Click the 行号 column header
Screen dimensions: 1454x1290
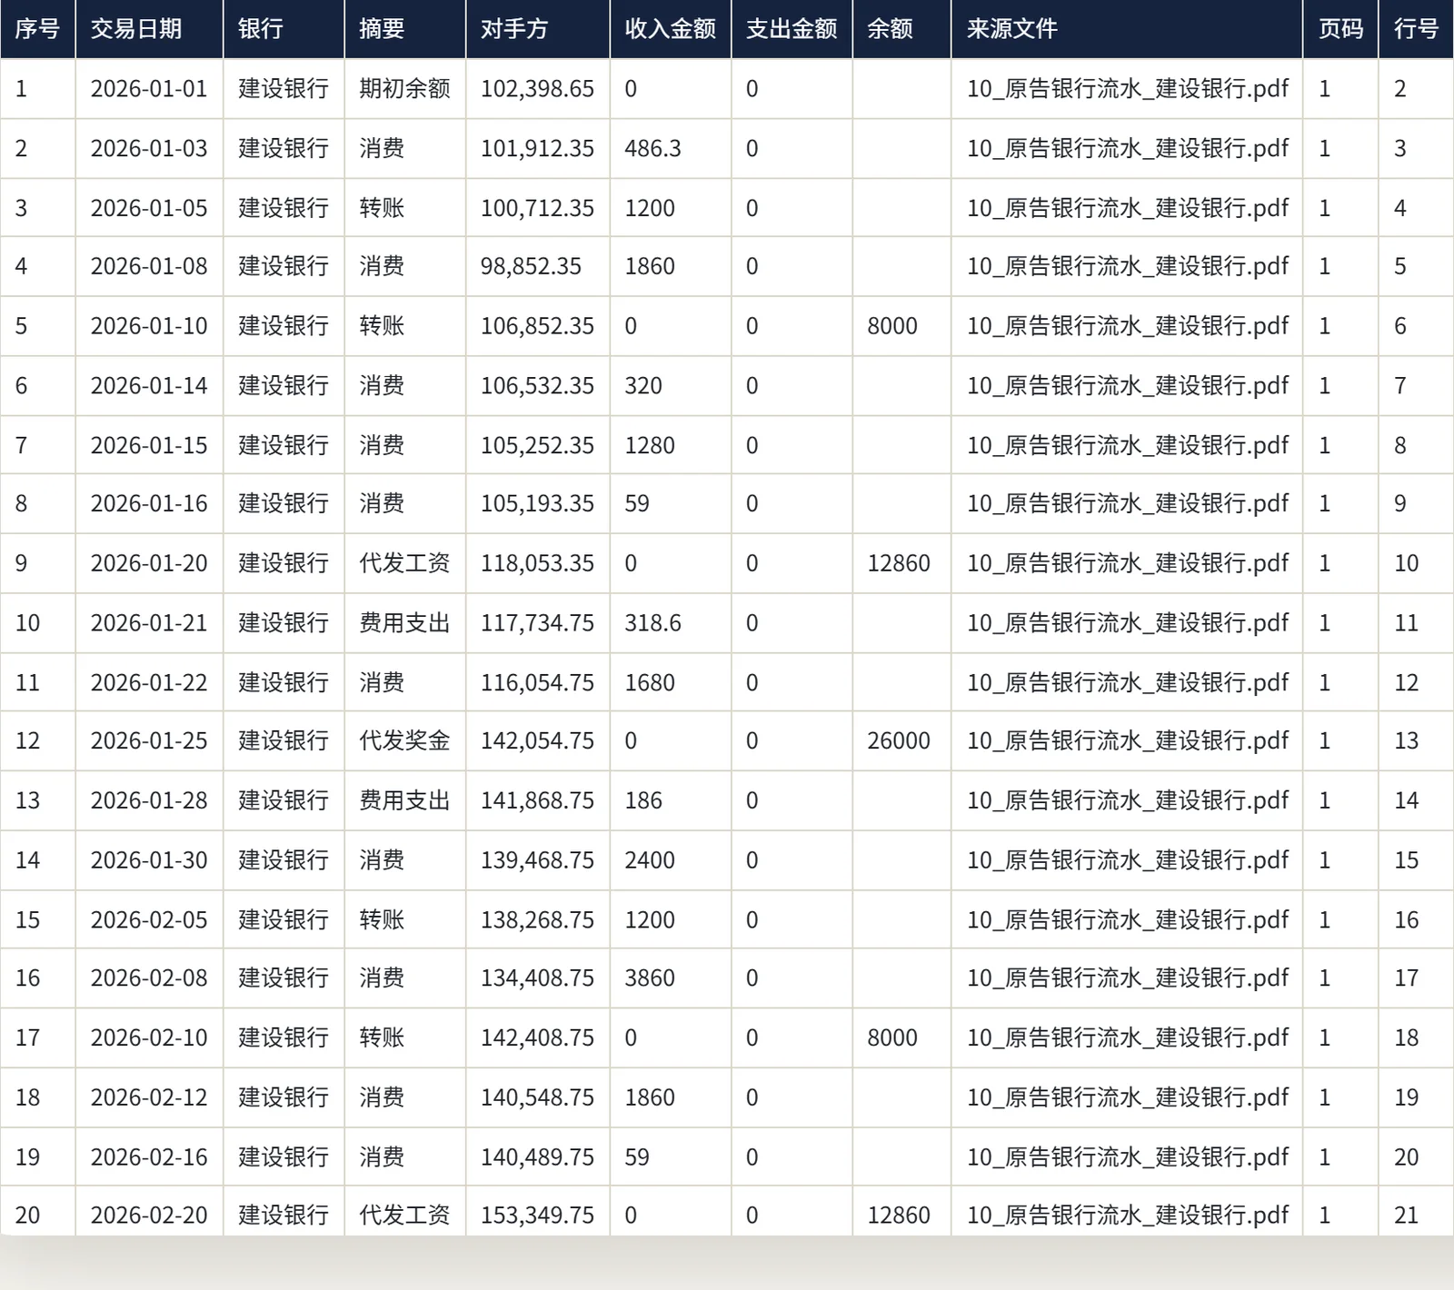click(x=1417, y=29)
